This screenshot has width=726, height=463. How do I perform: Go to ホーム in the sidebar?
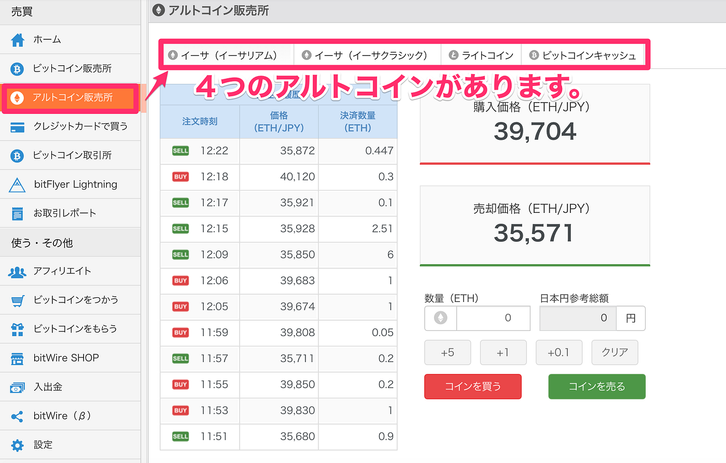tap(70, 39)
